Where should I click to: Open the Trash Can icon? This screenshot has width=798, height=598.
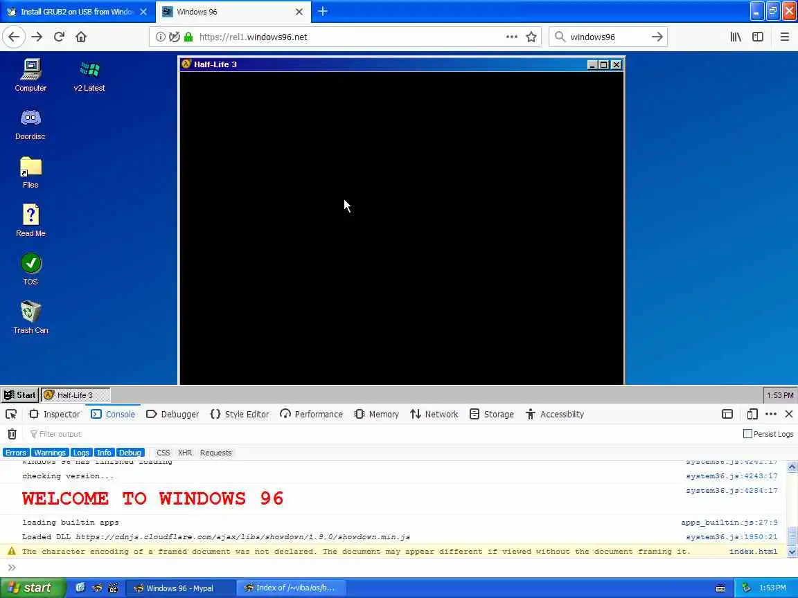(x=30, y=317)
